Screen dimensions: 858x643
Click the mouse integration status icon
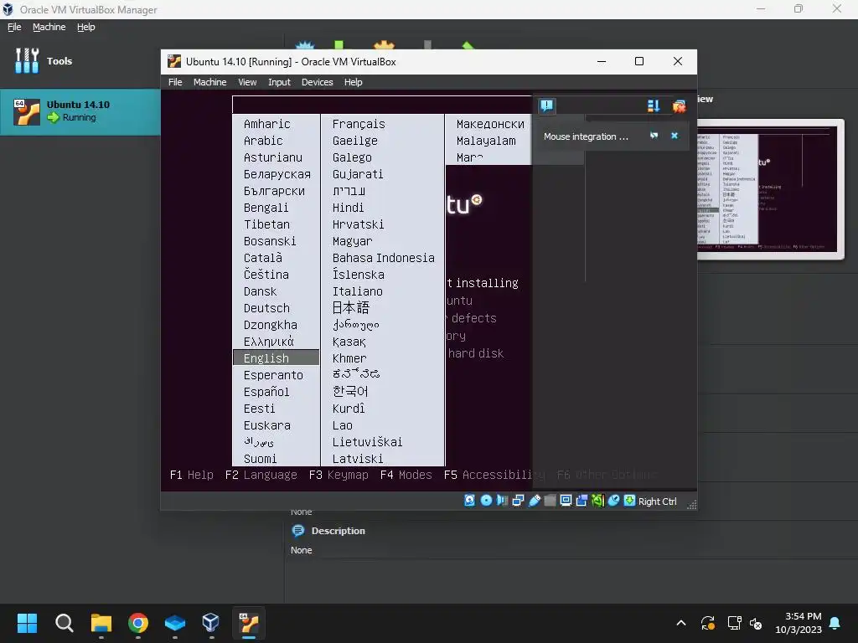(613, 501)
